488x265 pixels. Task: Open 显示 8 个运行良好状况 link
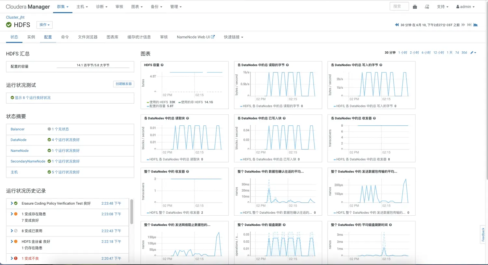pos(33,98)
